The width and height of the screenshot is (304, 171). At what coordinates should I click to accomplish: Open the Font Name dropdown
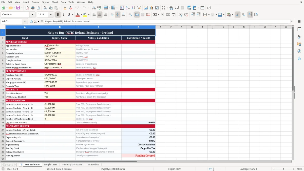(32, 15)
